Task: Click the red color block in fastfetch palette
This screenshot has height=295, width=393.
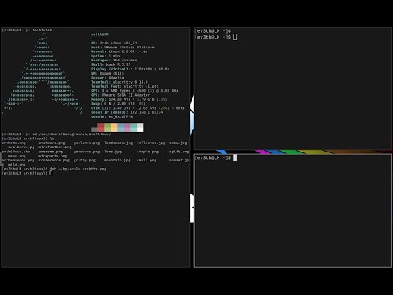Action: tap(101, 127)
